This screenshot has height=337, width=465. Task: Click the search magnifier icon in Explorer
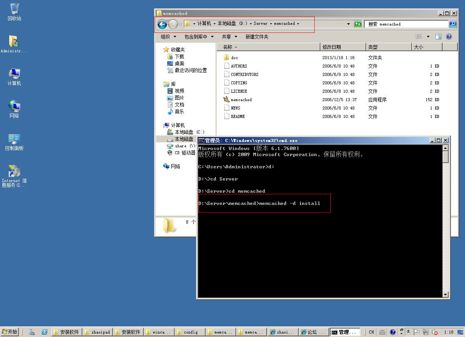point(452,24)
